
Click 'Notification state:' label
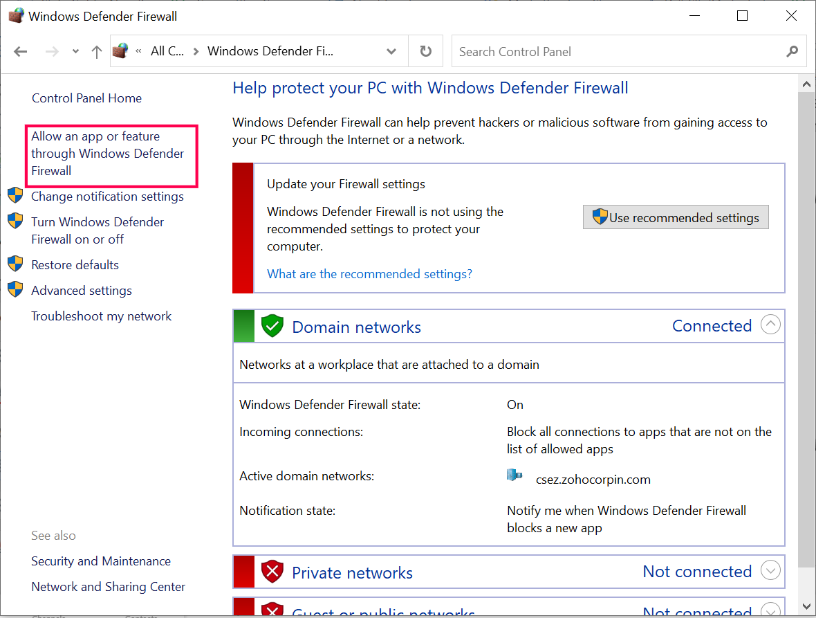(287, 511)
